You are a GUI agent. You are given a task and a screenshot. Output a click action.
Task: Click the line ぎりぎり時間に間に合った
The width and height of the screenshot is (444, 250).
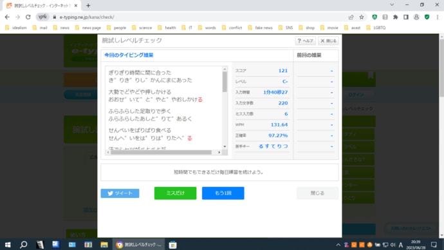click(x=140, y=73)
